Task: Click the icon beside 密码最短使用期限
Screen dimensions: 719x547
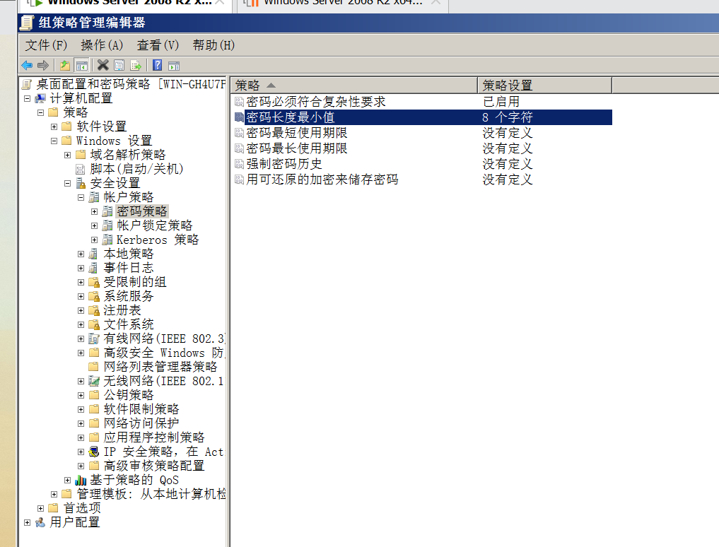Action: point(239,133)
